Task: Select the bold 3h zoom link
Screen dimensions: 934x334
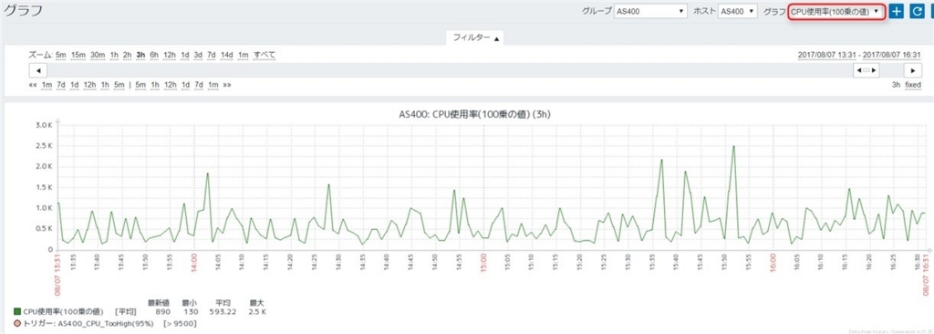Action: (140, 55)
